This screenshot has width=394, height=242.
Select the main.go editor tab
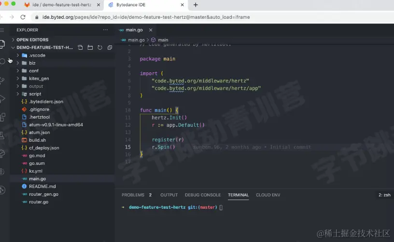[134, 30]
